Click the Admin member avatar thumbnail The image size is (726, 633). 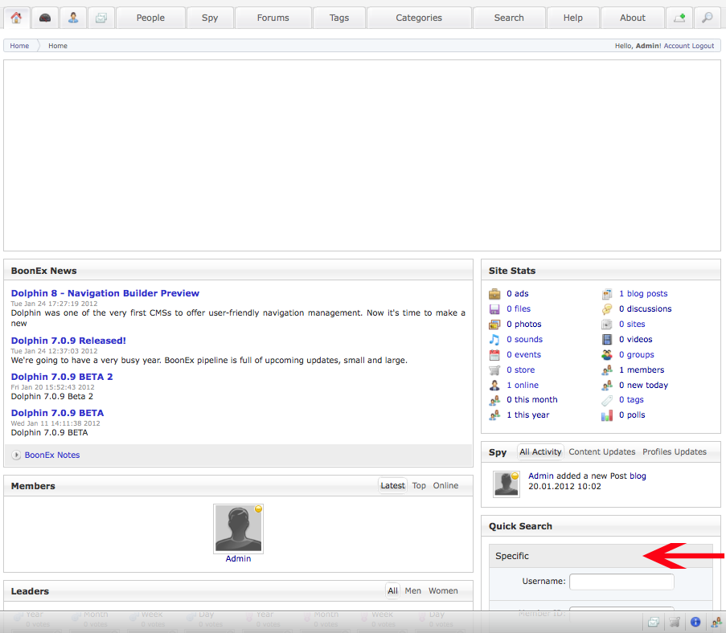(x=238, y=529)
